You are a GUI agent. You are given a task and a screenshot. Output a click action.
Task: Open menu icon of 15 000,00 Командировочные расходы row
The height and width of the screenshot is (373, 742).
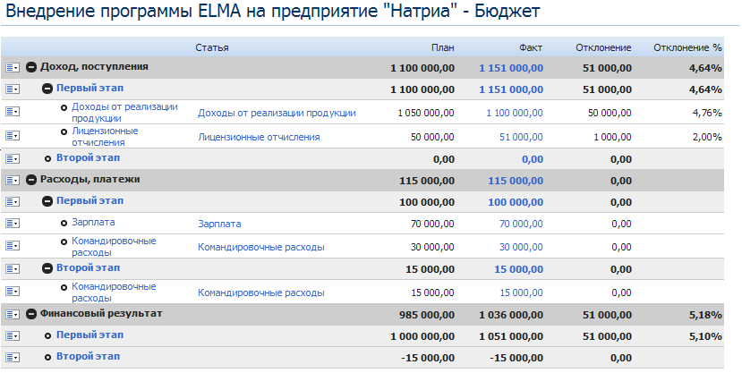pyautogui.click(x=13, y=292)
